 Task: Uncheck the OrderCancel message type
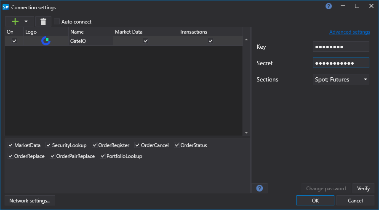click(137, 145)
